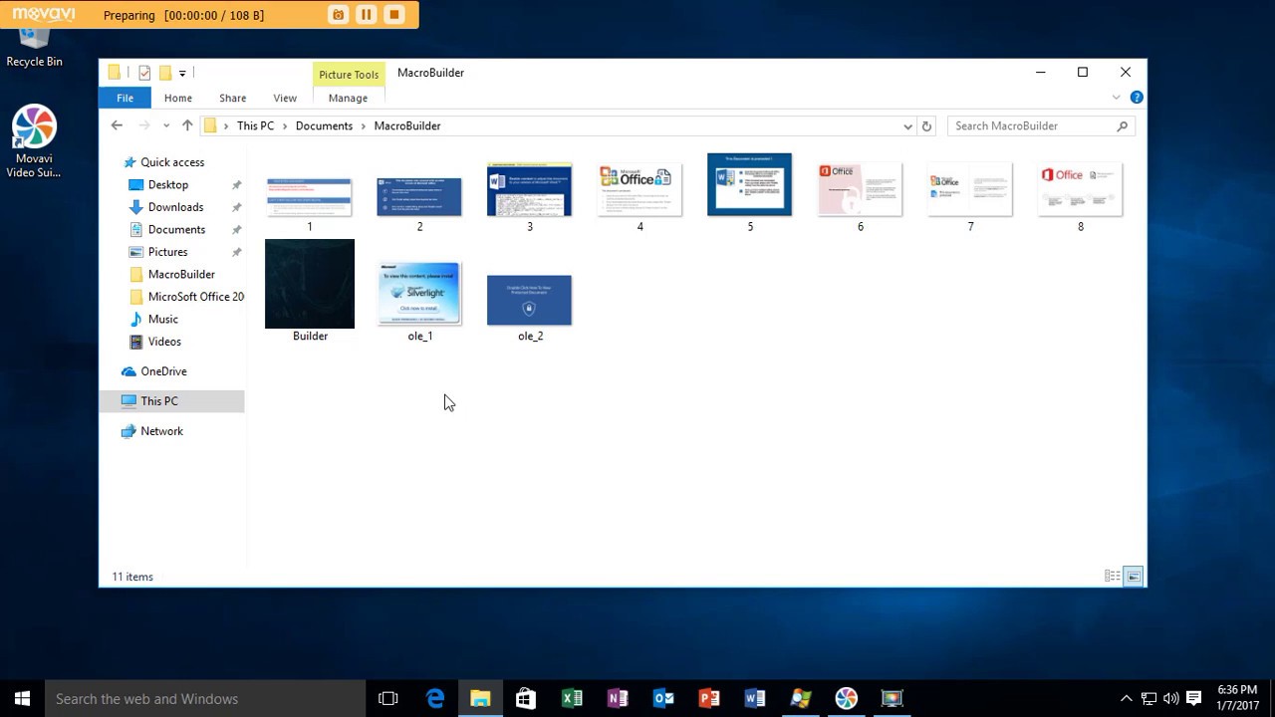Open the recent locations dropdown
Screen dimensions: 1275x717
pos(166,125)
